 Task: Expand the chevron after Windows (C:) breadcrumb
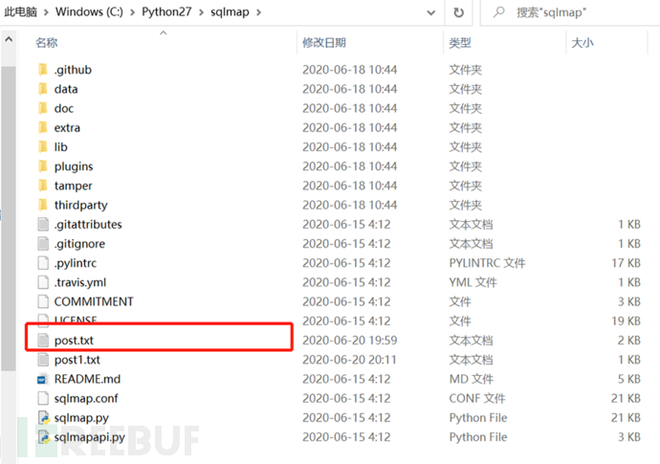pyautogui.click(x=133, y=12)
